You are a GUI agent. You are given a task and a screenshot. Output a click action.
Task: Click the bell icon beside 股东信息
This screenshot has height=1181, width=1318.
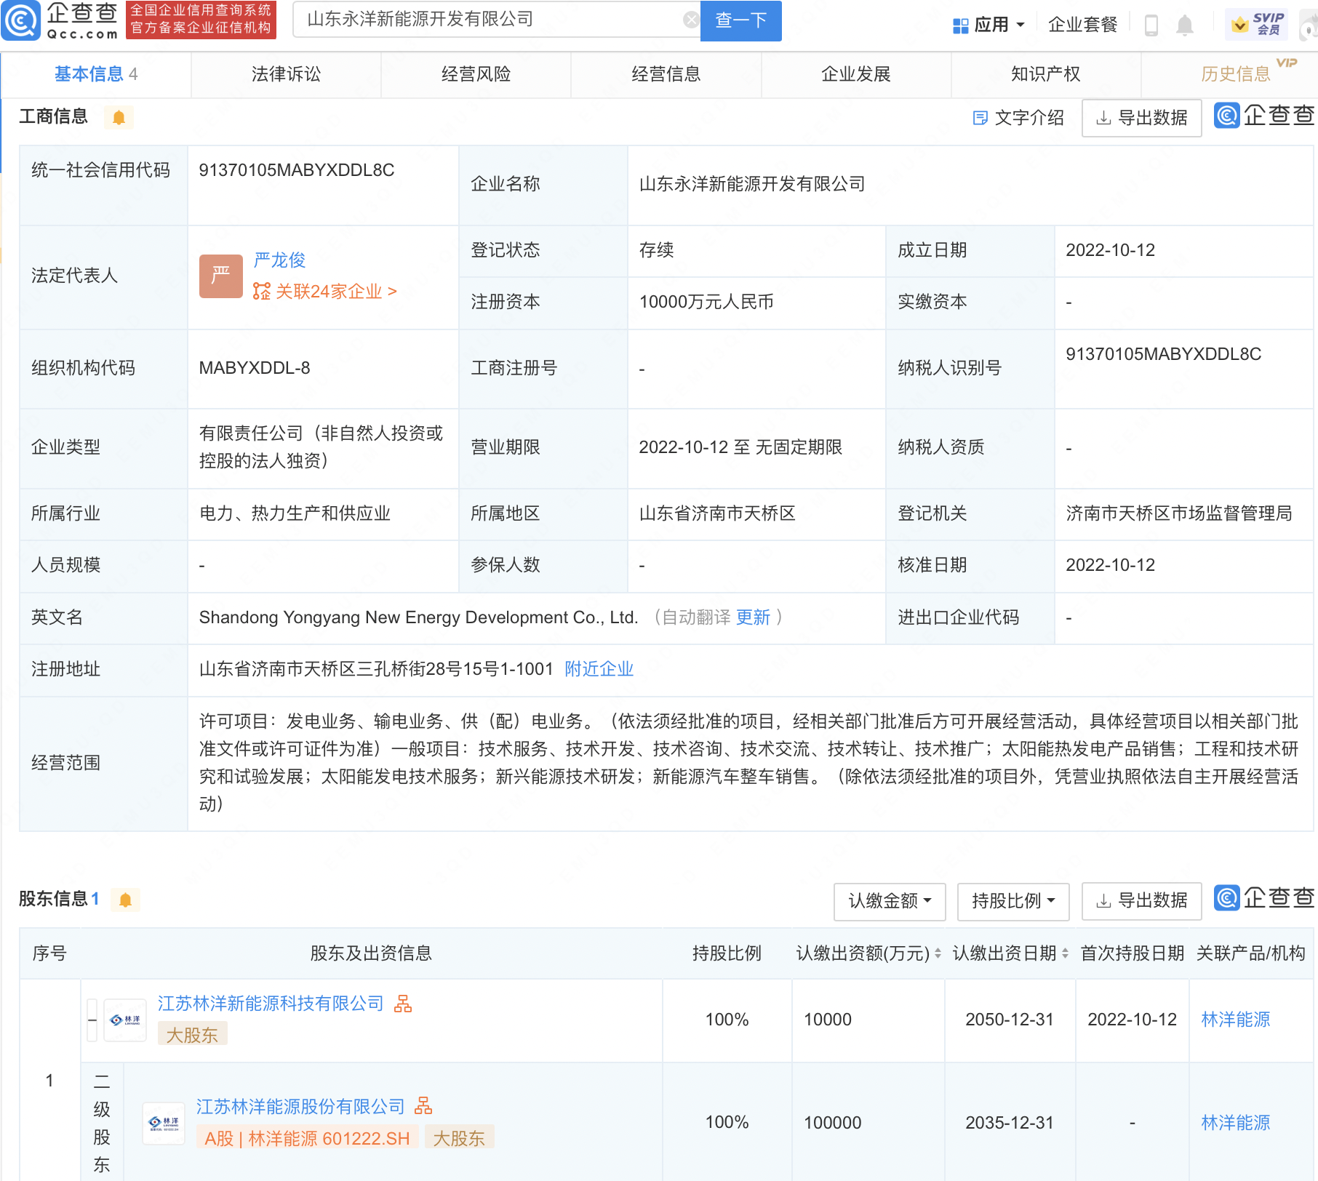click(x=125, y=900)
